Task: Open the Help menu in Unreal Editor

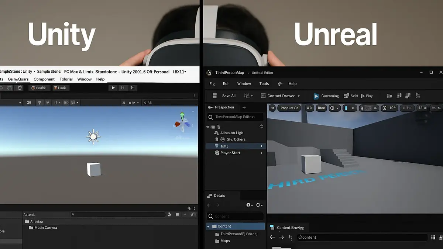Action: pos(293,84)
